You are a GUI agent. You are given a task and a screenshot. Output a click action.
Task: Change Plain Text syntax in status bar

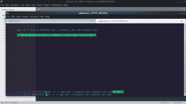point(178,103)
